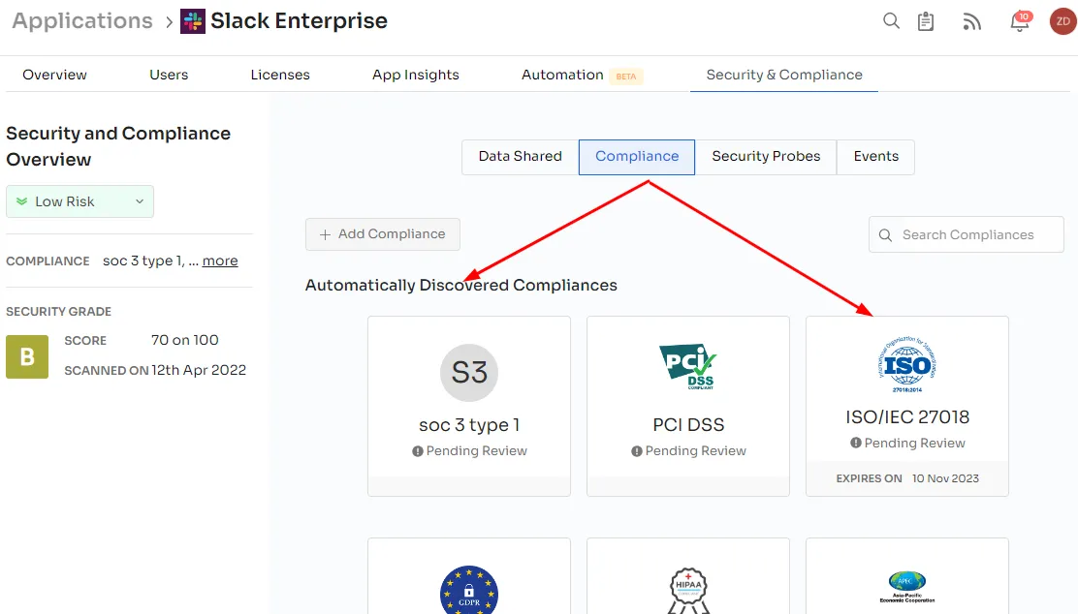The image size is (1078, 614).
Task: Click the S3 soc 3 type 1 icon
Action: 469,372
